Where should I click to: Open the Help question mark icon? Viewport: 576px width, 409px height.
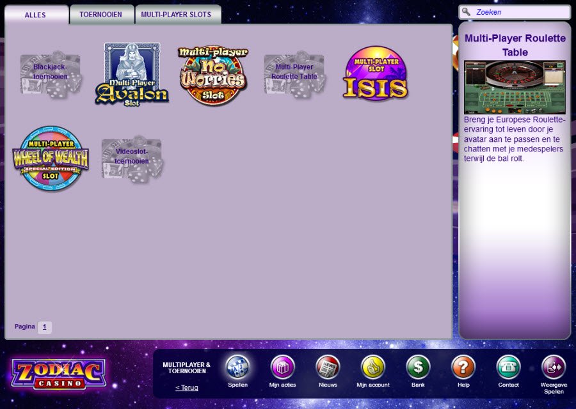(x=463, y=367)
